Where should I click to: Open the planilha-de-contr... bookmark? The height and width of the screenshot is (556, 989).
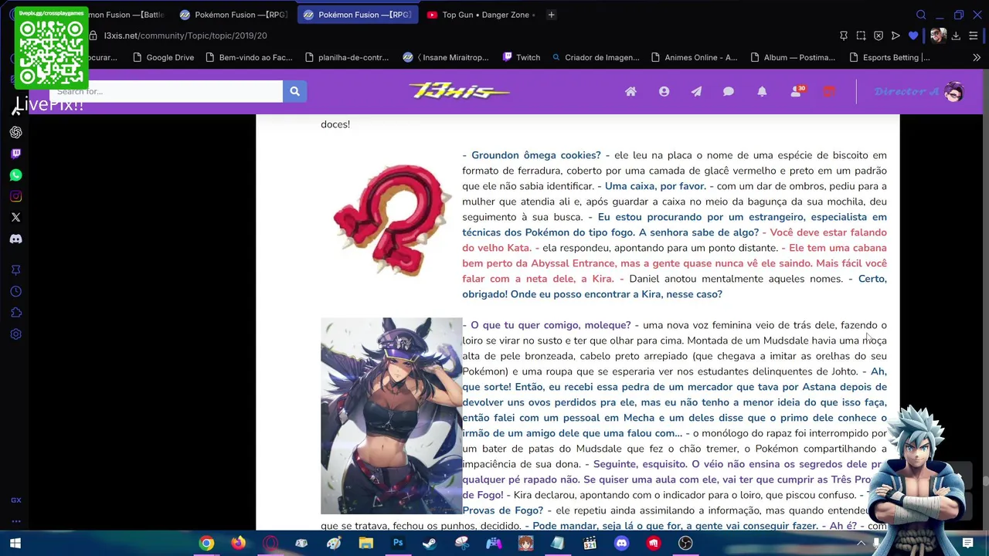(346, 57)
